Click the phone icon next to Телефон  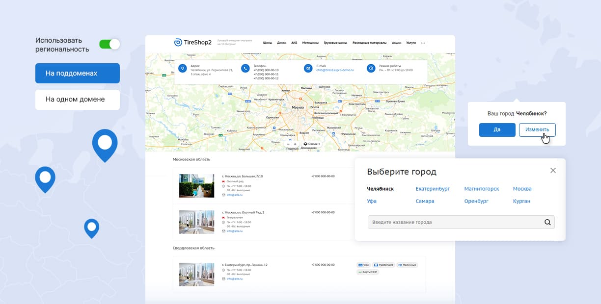pyautogui.click(x=245, y=68)
